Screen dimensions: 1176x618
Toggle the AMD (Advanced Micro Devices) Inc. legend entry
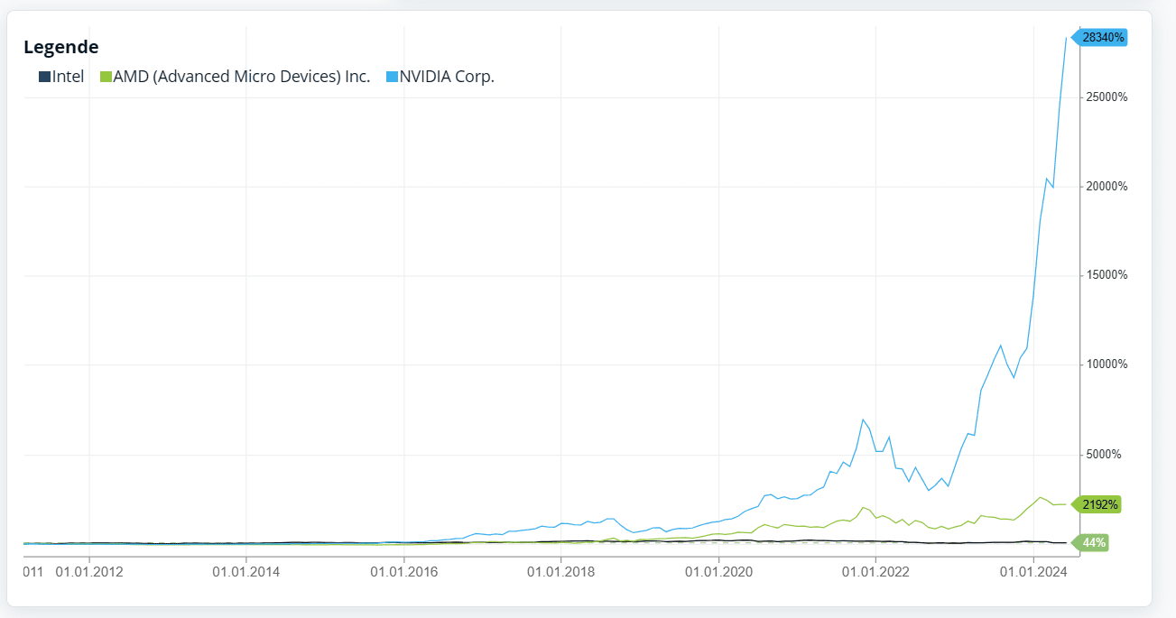coord(236,77)
